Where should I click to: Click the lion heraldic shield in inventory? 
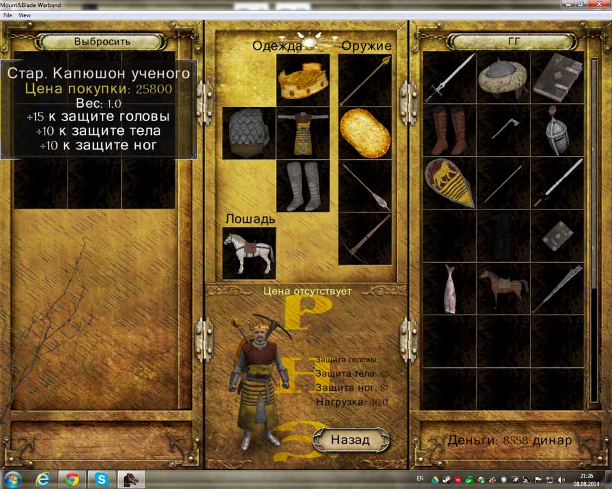coord(449,183)
